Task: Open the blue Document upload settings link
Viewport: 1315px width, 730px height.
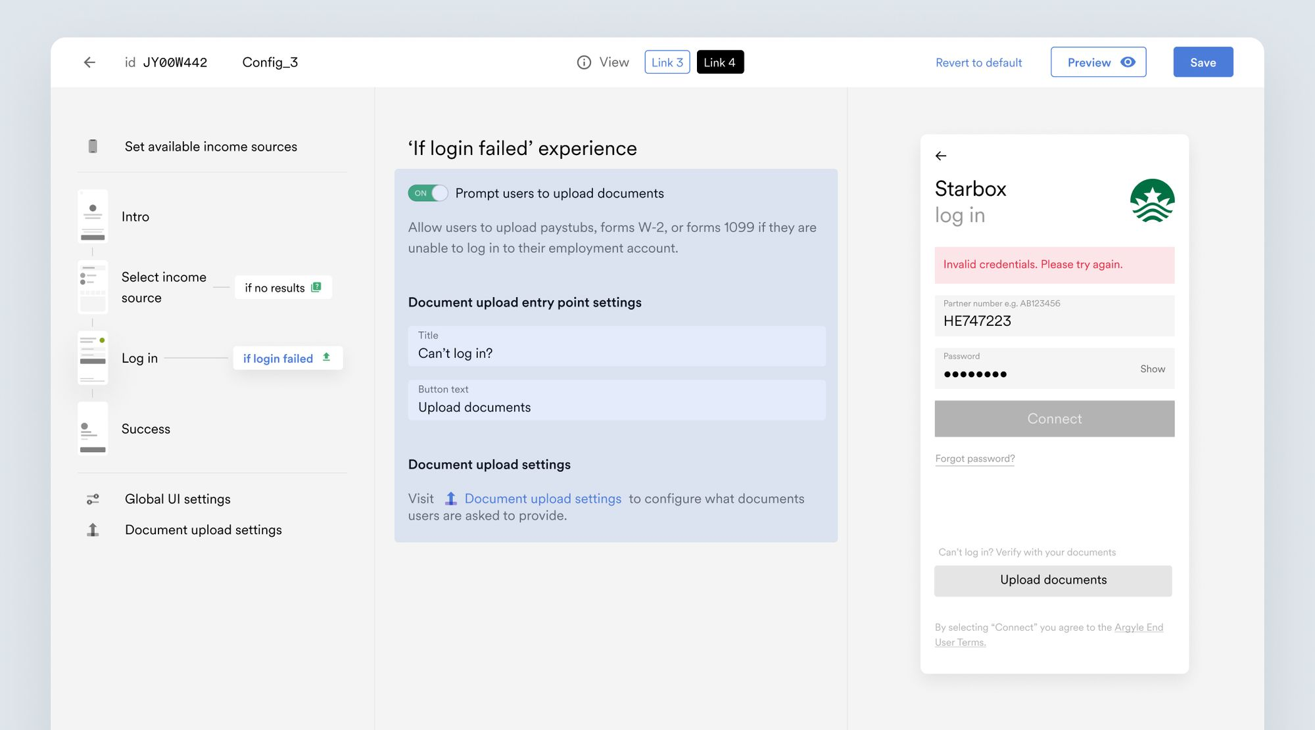Action: click(x=542, y=499)
